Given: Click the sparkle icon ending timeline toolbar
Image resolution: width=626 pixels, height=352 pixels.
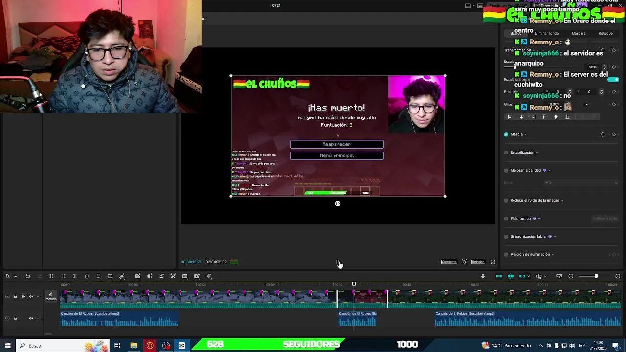Looking at the screenshot, I should pyautogui.click(x=209, y=276).
